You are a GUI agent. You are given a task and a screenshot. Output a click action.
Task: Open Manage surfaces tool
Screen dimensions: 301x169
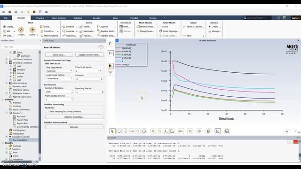click(214, 31)
